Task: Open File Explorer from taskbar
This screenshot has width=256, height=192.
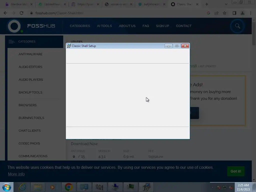Action: click(x=38, y=187)
